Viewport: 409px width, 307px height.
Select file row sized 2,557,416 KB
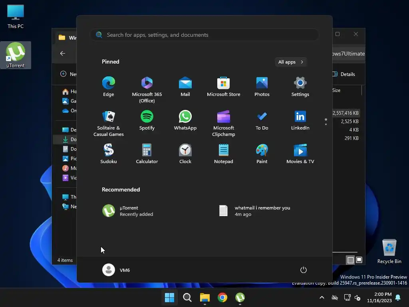346,113
